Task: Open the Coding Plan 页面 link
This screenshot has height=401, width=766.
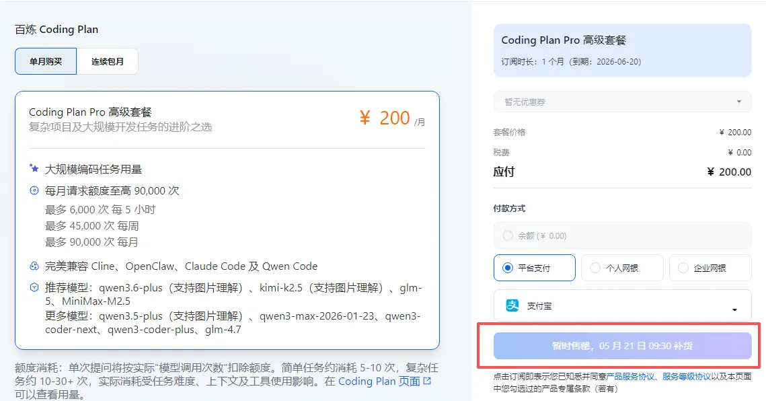Action: click(379, 381)
